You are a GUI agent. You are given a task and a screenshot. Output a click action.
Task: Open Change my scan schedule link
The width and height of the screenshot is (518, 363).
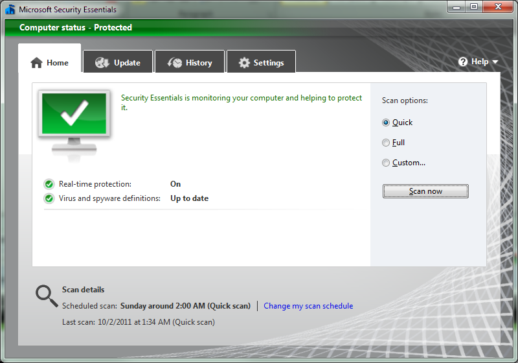pos(308,306)
